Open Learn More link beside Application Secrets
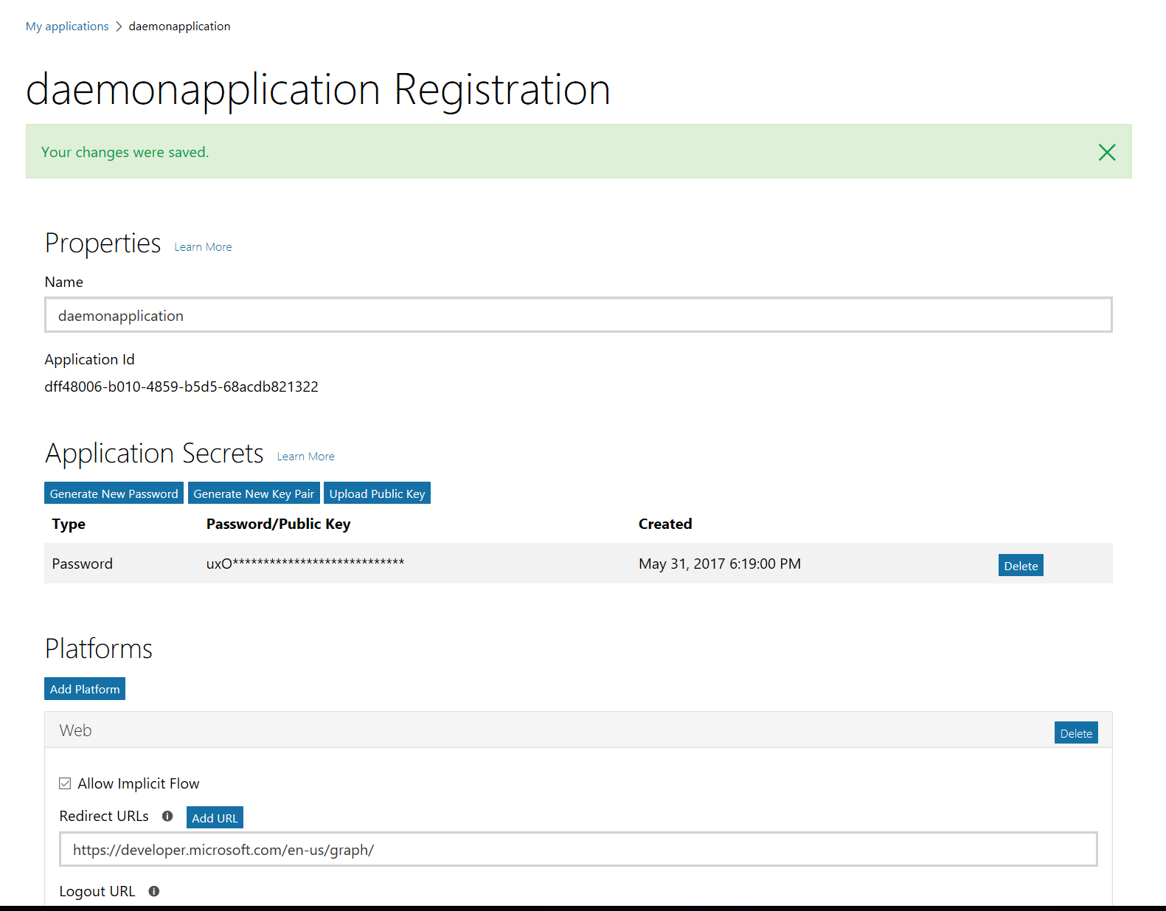 pyautogui.click(x=305, y=457)
